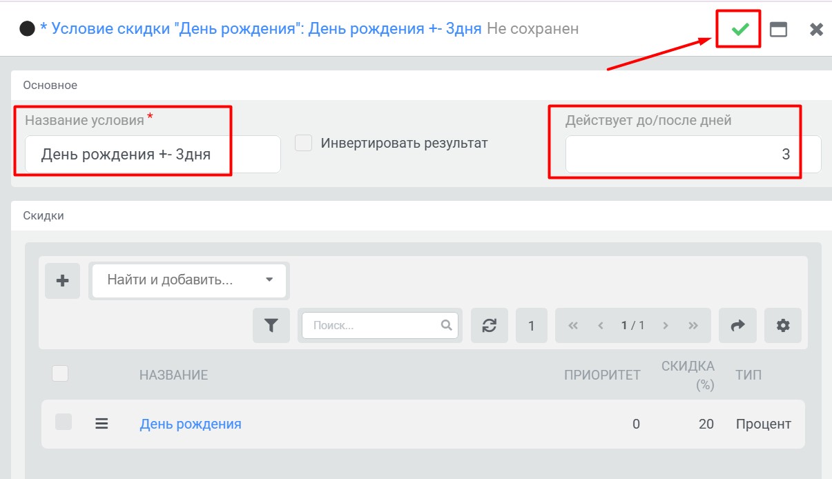This screenshot has height=479, width=832.
Task: Click the Основное section header
Action: (50, 86)
